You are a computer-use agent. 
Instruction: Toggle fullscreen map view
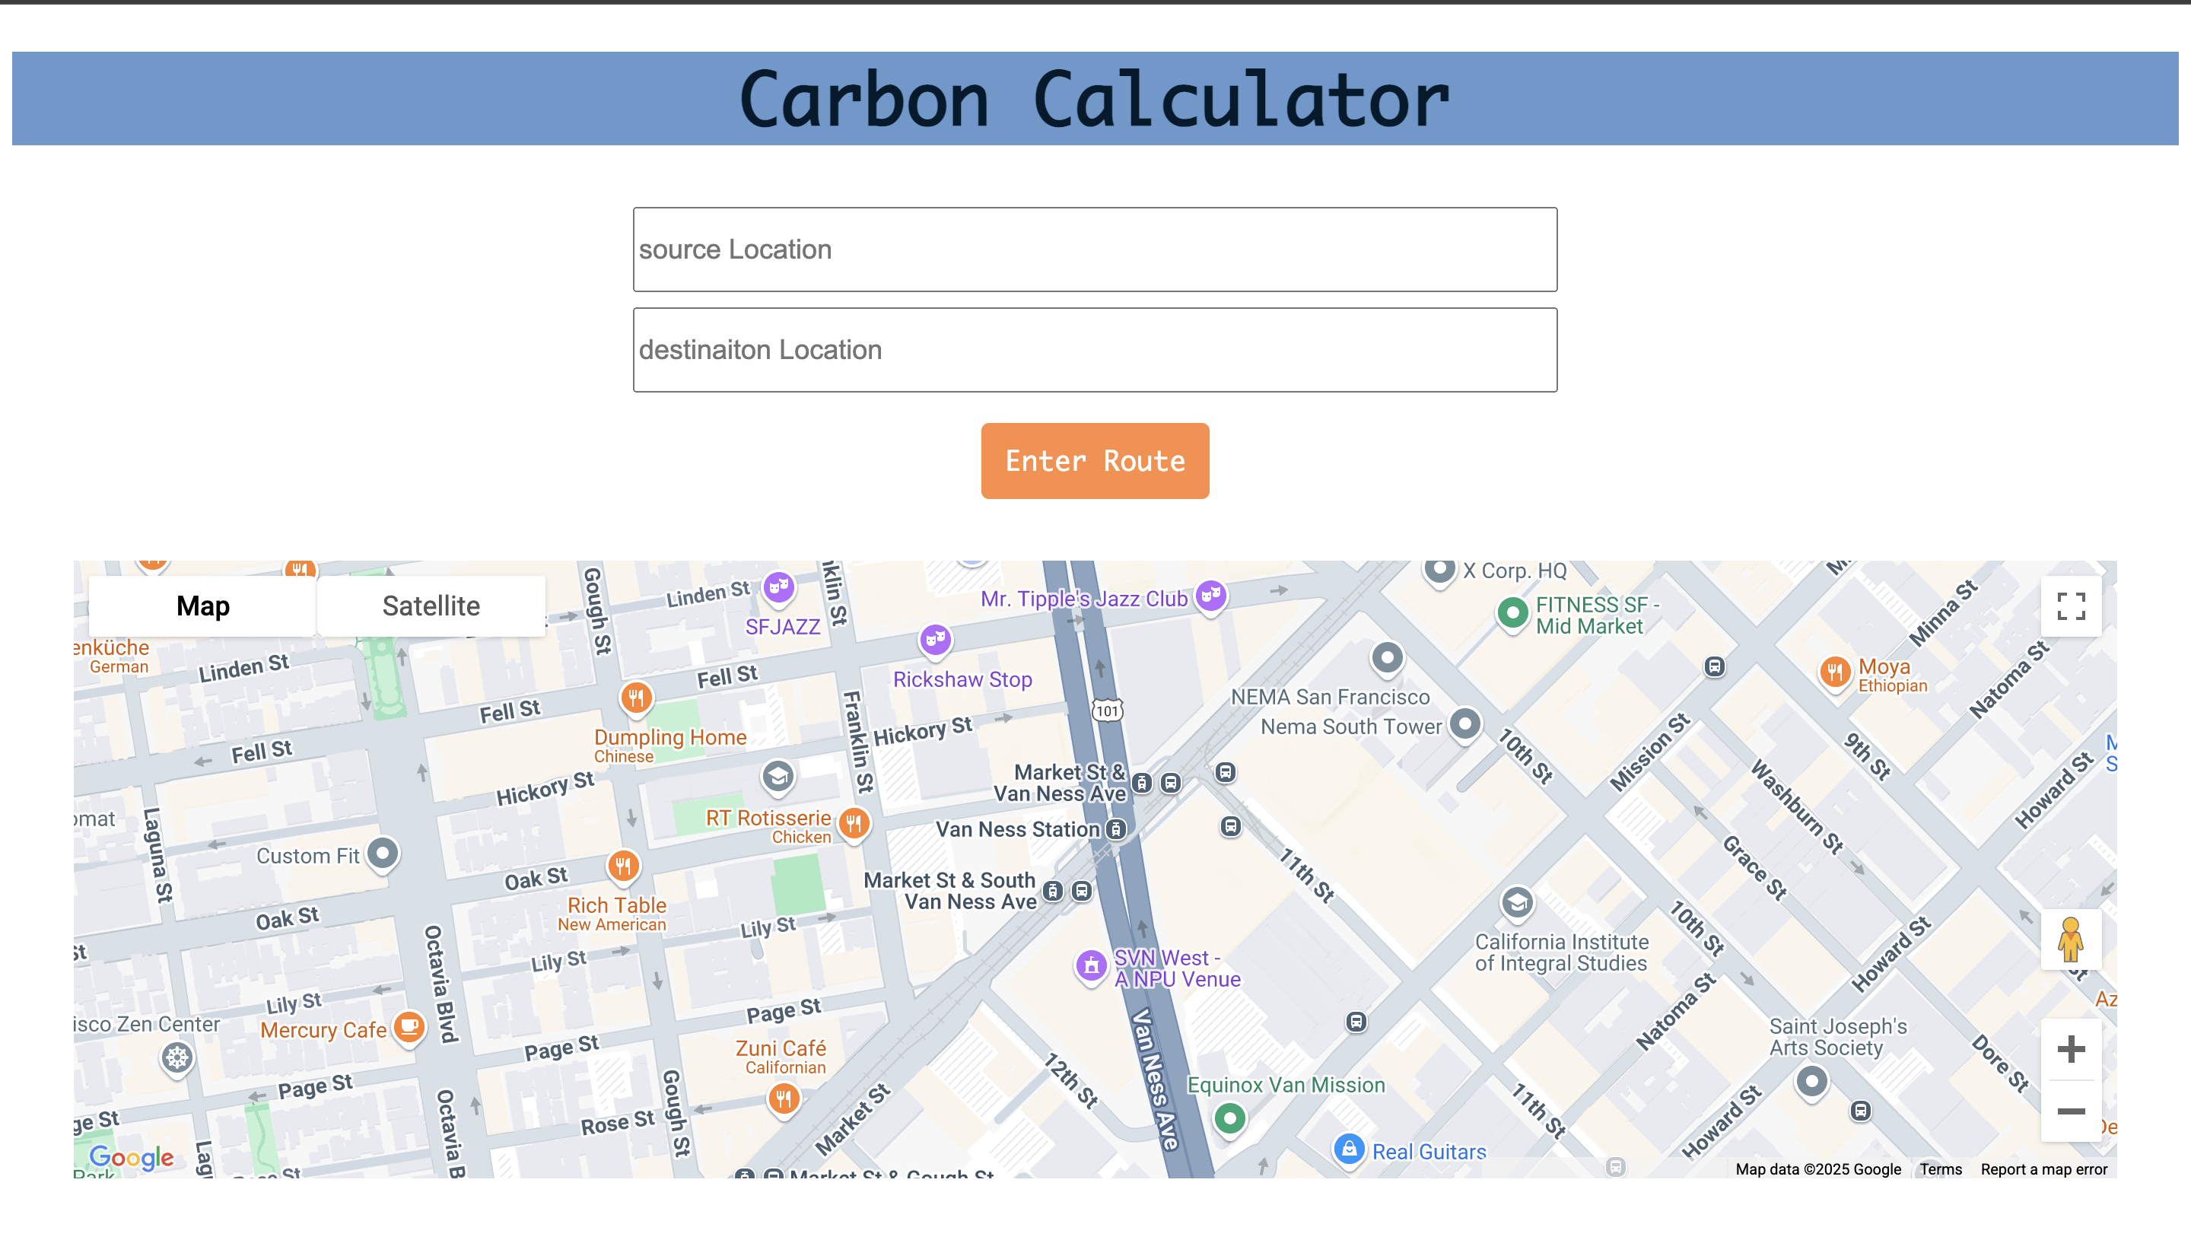pos(2070,606)
